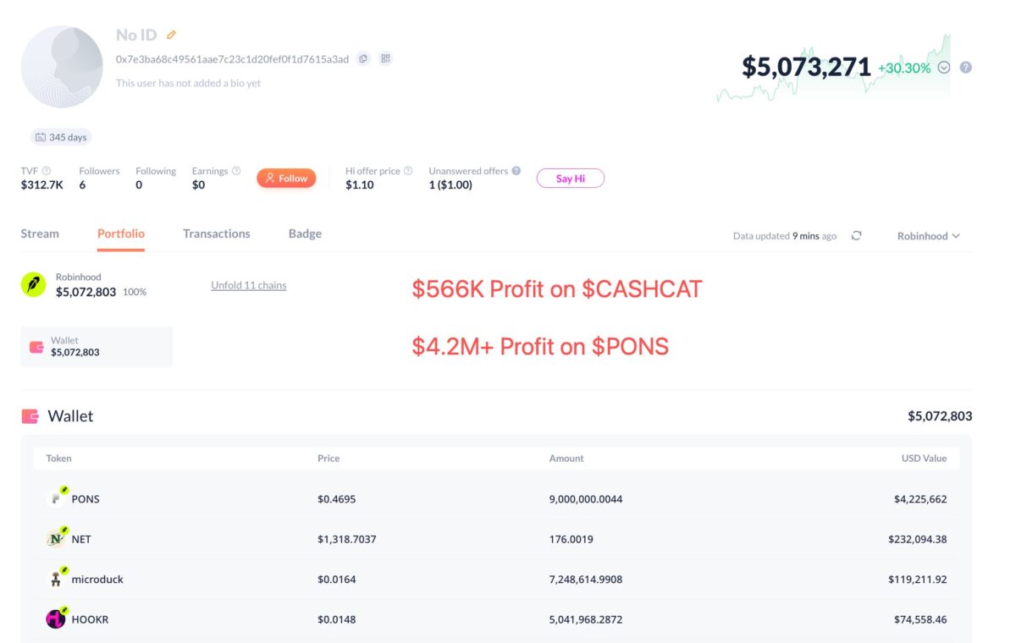This screenshot has width=1016, height=643.
Task: Click the PONS token icon
Action: click(56, 498)
